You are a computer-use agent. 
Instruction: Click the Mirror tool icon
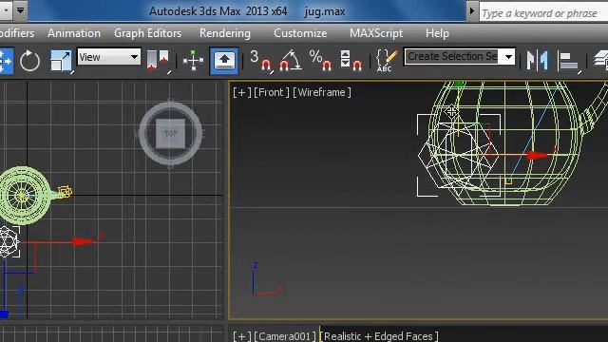[538, 60]
